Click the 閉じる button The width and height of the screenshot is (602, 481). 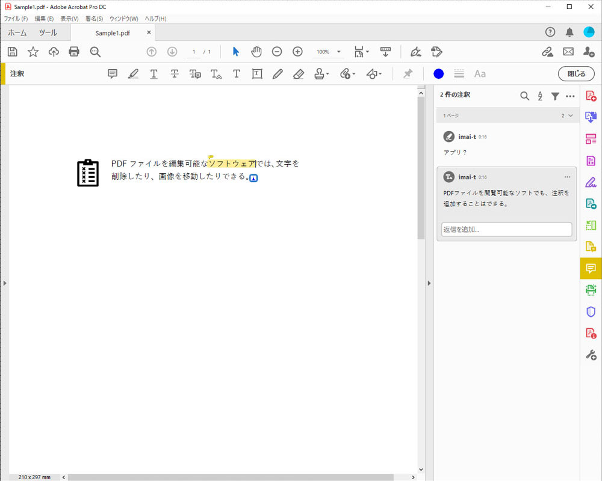576,73
